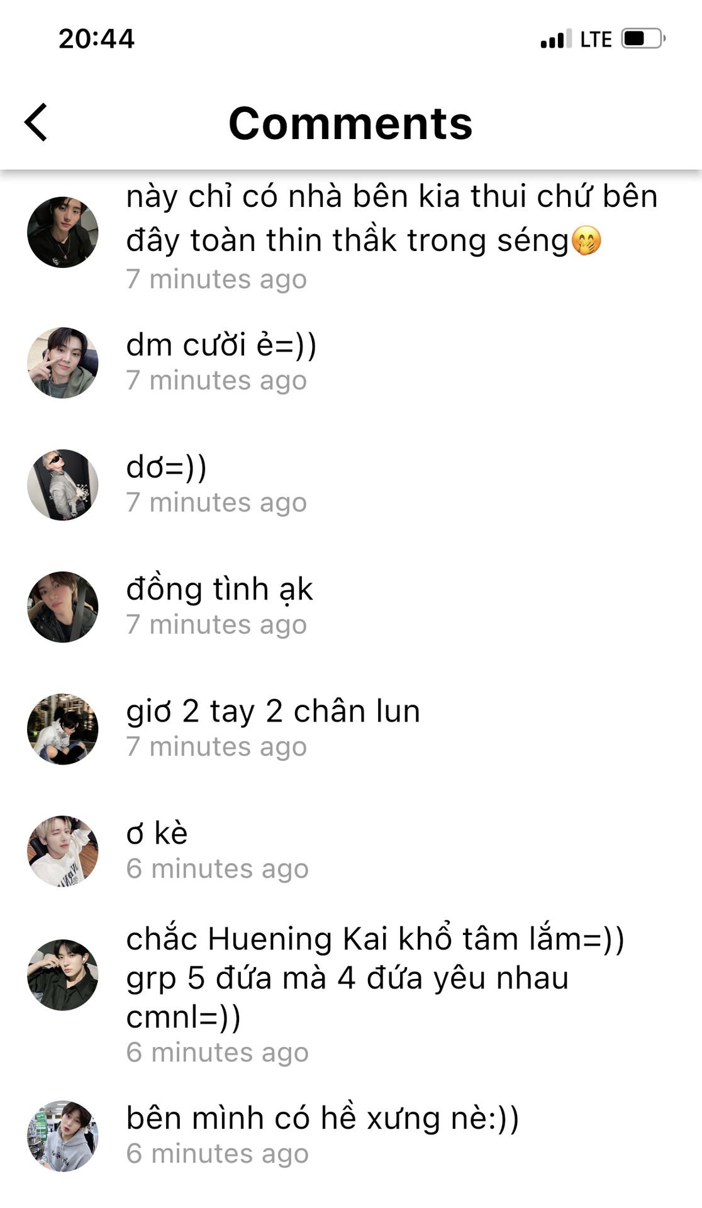Select the 'bên mình có hề xưng nè:))' comment

(323, 1119)
